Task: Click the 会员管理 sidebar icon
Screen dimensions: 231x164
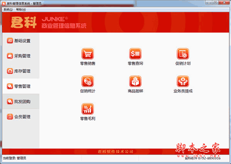Action: pos(10,117)
